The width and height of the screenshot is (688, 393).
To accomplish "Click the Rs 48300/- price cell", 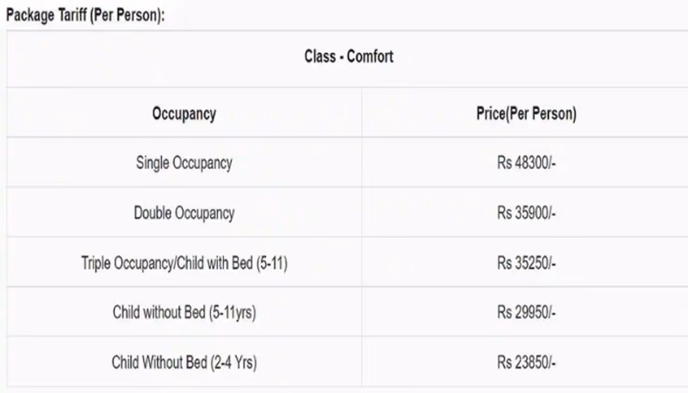I will point(526,163).
